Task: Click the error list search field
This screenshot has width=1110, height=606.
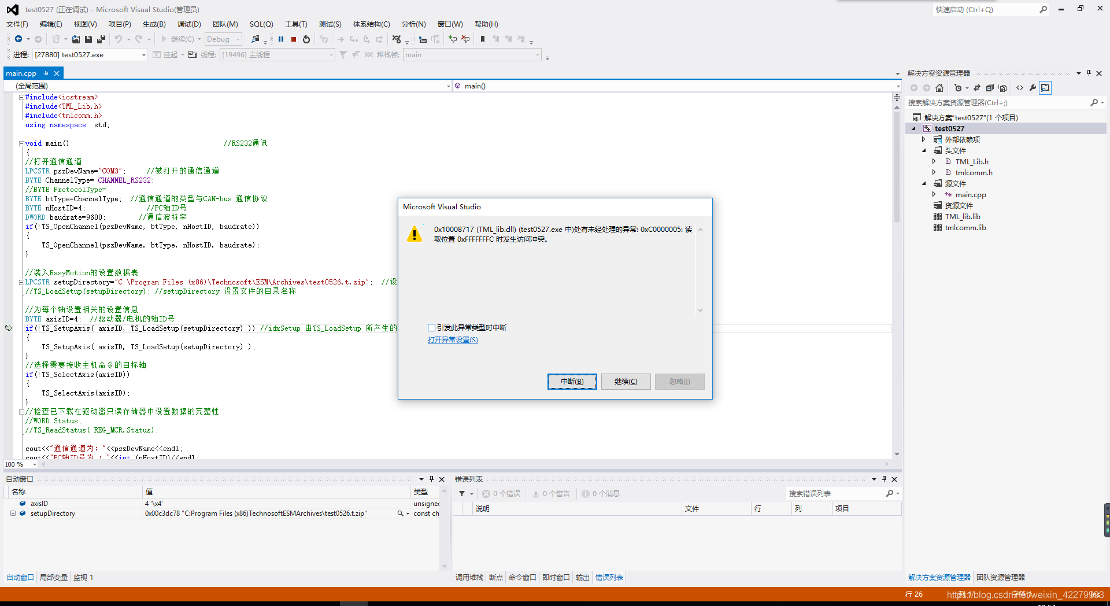Action: coord(835,494)
